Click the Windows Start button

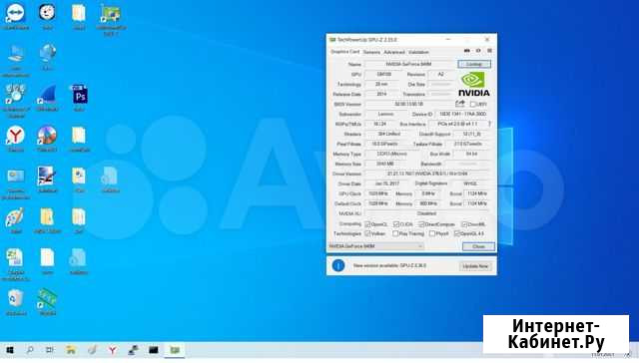[x=10, y=350]
